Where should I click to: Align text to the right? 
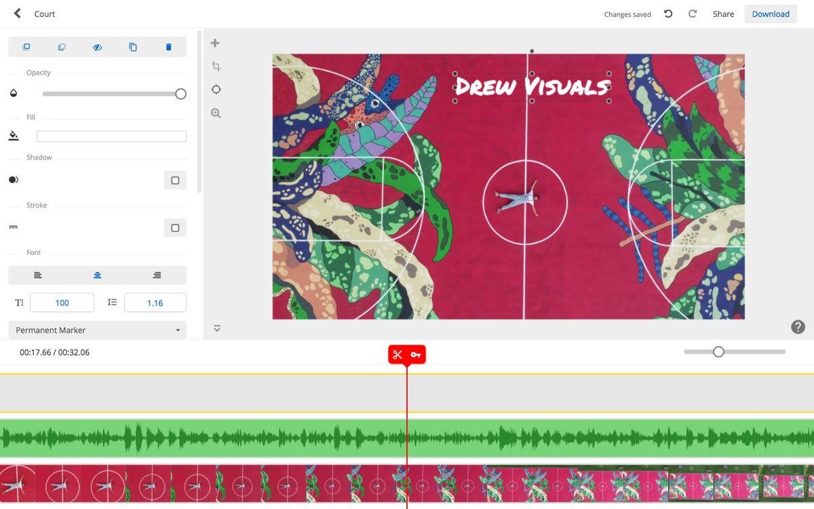coord(157,275)
